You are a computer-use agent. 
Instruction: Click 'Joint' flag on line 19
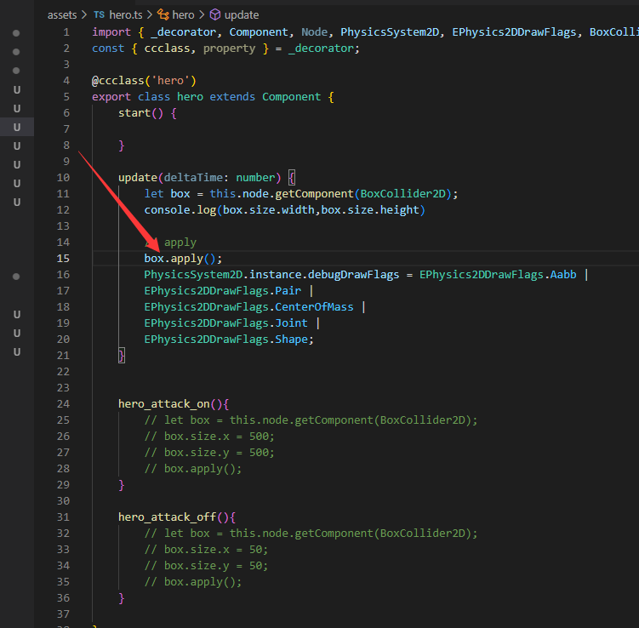[x=291, y=323]
